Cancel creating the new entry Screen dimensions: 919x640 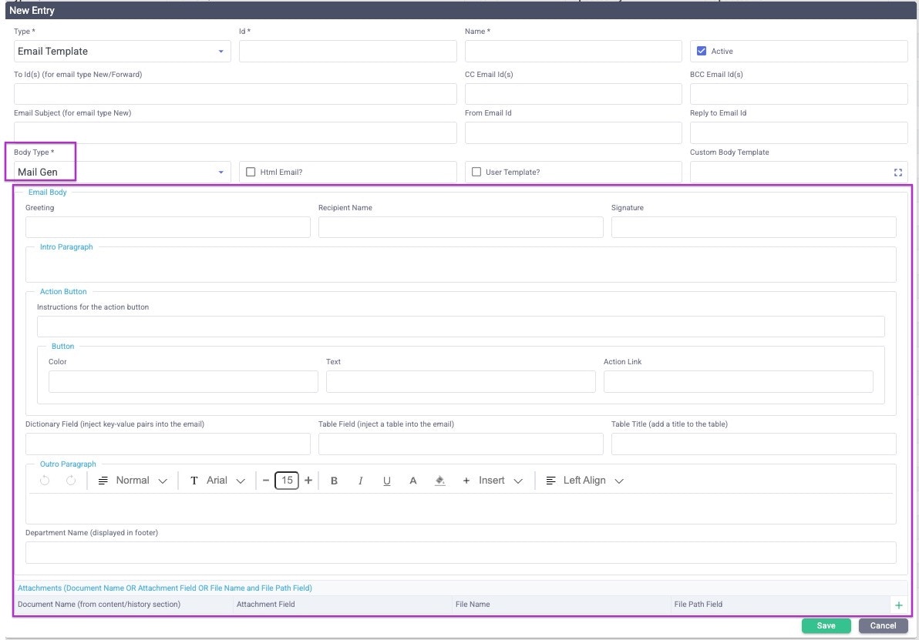pos(882,625)
